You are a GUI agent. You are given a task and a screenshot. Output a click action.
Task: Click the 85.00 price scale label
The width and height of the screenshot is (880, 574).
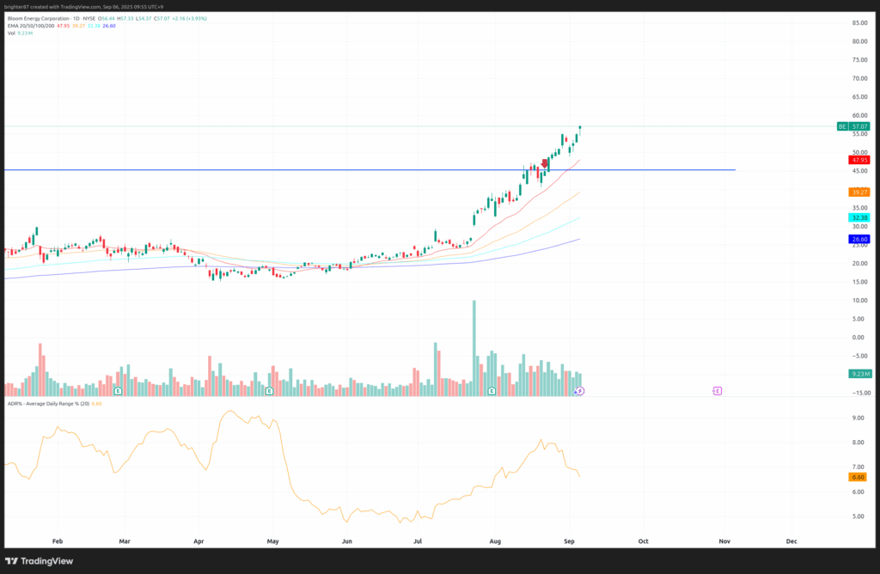pyautogui.click(x=859, y=23)
